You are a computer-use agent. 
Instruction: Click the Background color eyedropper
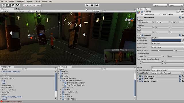pyautogui.click(x=183, y=41)
